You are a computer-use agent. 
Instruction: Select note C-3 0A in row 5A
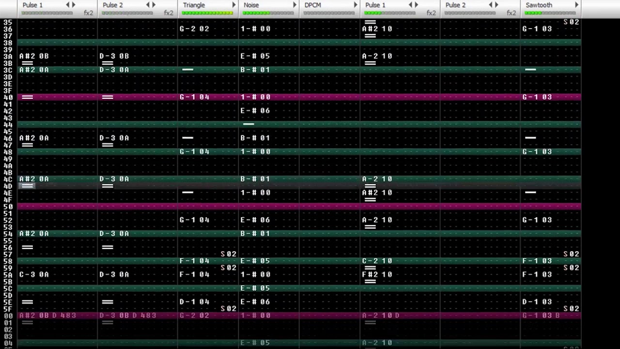point(34,274)
